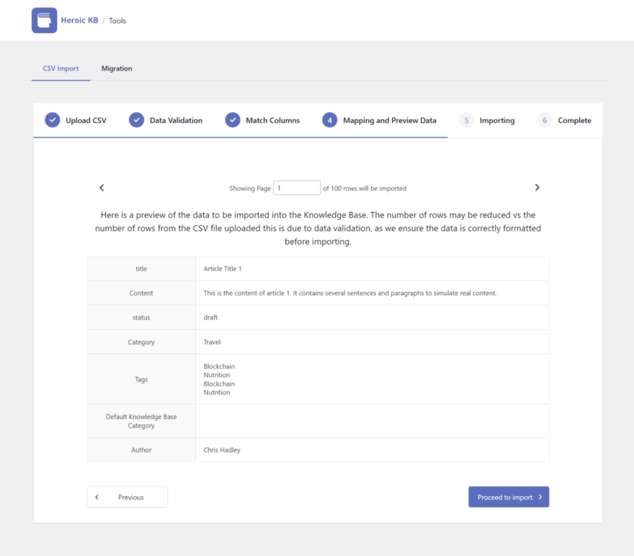Click the Heroic KB logo icon
Screen dimensions: 634x556
(44, 20)
